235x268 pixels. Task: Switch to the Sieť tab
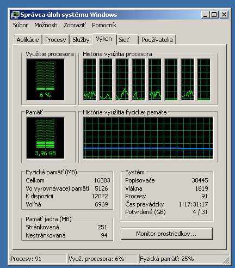tap(127, 40)
